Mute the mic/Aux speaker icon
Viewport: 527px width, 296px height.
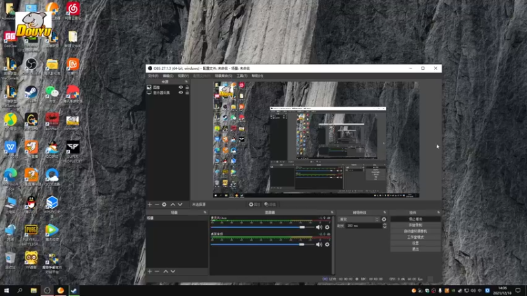pos(319,227)
